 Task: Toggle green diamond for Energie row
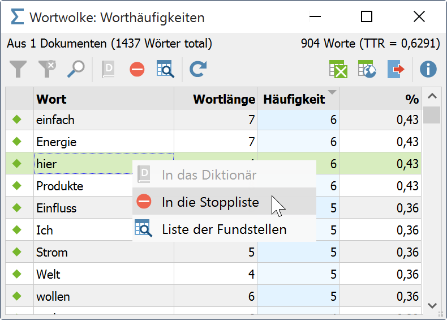coord(17,141)
